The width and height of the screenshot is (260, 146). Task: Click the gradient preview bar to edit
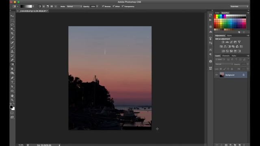point(26,6)
